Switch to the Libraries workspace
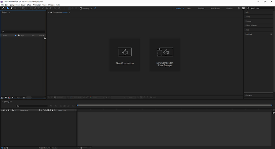This screenshot has width=275, height=149. tap(229, 8)
